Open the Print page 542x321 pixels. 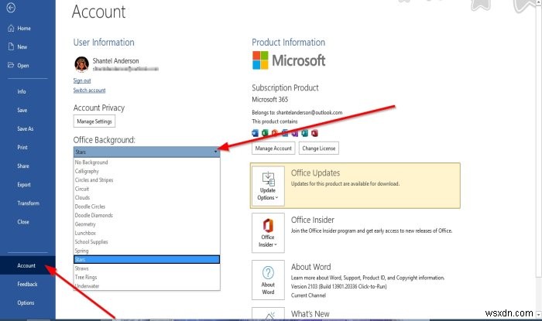[22, 148]
